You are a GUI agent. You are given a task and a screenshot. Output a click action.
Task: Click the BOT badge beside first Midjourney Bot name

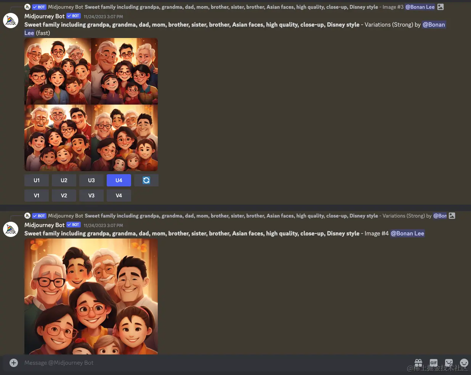click(74, 16)
